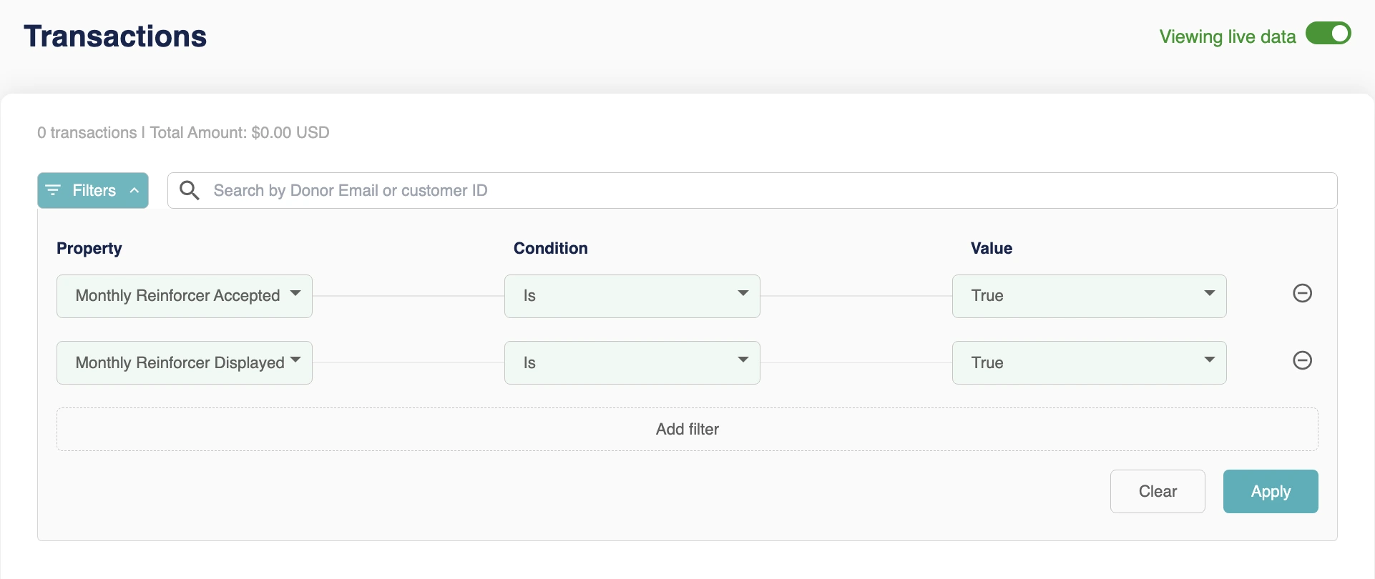Remove the Monthly Reinforcer Displayed filter row
This screenshot has width=1375, height=579.
coord(1302,360)
